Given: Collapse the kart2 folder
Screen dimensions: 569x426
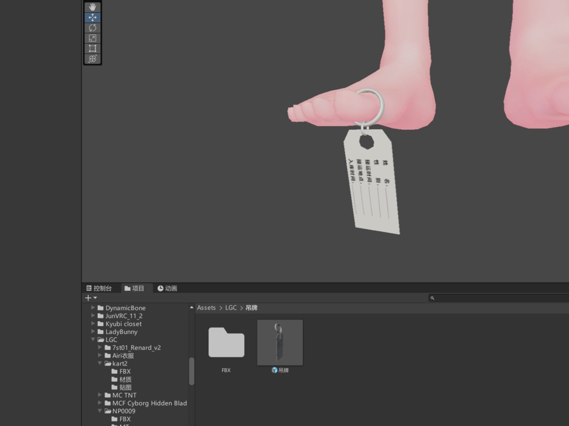Looking at the screenshot, I should (x=100, y=363).
